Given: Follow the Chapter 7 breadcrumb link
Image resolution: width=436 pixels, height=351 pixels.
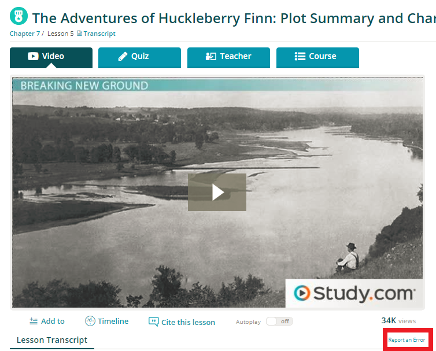Looking at the screenshot, I should (x=25, y=34).
